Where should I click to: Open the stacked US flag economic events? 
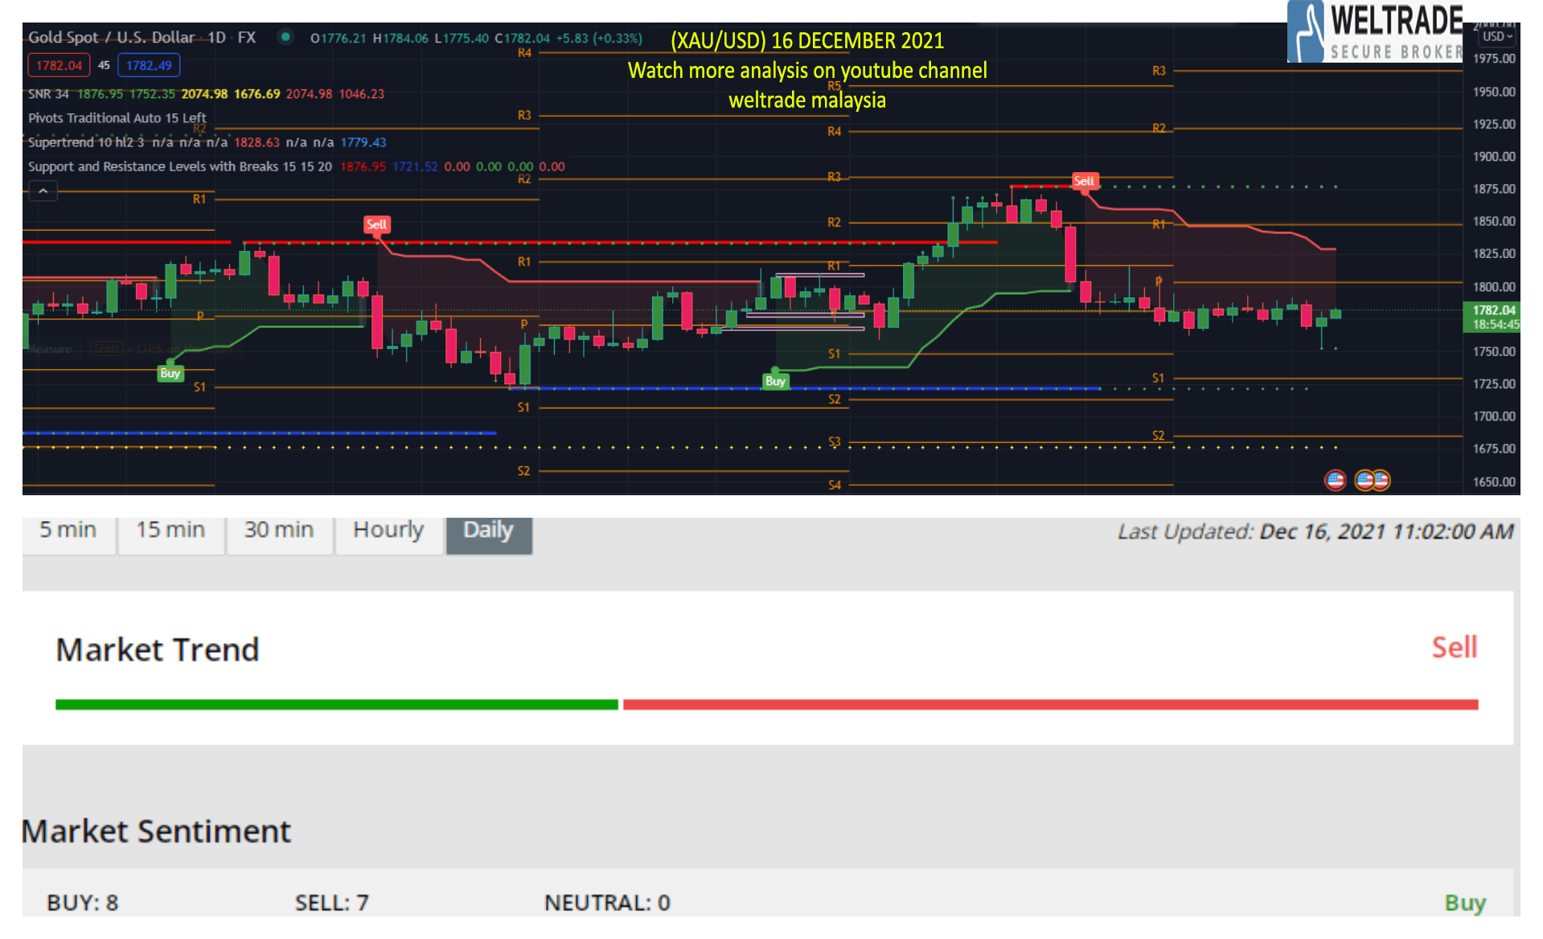click(1372, 481)
